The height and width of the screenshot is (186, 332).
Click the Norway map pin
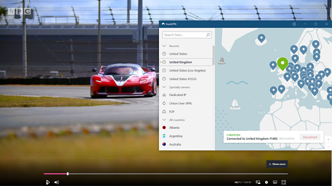point(294,49)
